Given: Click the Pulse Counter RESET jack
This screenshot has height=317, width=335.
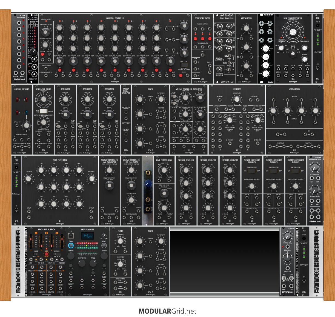Looking at the screenshot, I should coord(22,73).
